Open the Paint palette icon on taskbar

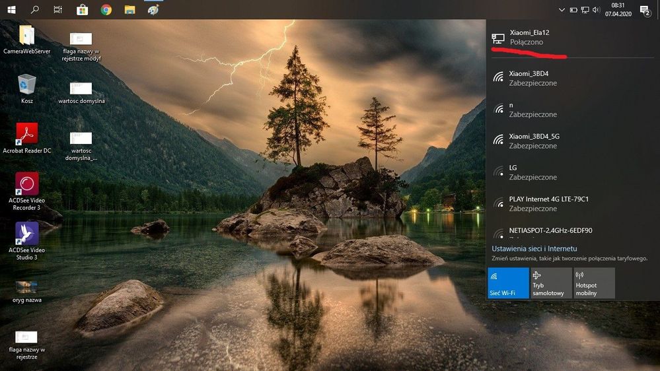pyautogui.click(x=153, y=10)
